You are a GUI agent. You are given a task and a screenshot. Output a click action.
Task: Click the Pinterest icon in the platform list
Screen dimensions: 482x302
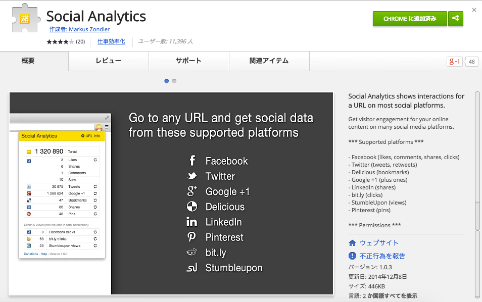(192, 237)
